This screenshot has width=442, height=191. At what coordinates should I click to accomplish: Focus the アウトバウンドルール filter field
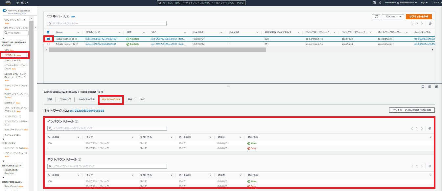(107, 166)
